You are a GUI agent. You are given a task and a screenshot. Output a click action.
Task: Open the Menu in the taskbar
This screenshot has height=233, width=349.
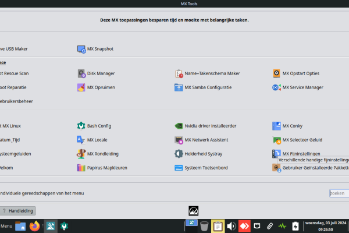6,226
